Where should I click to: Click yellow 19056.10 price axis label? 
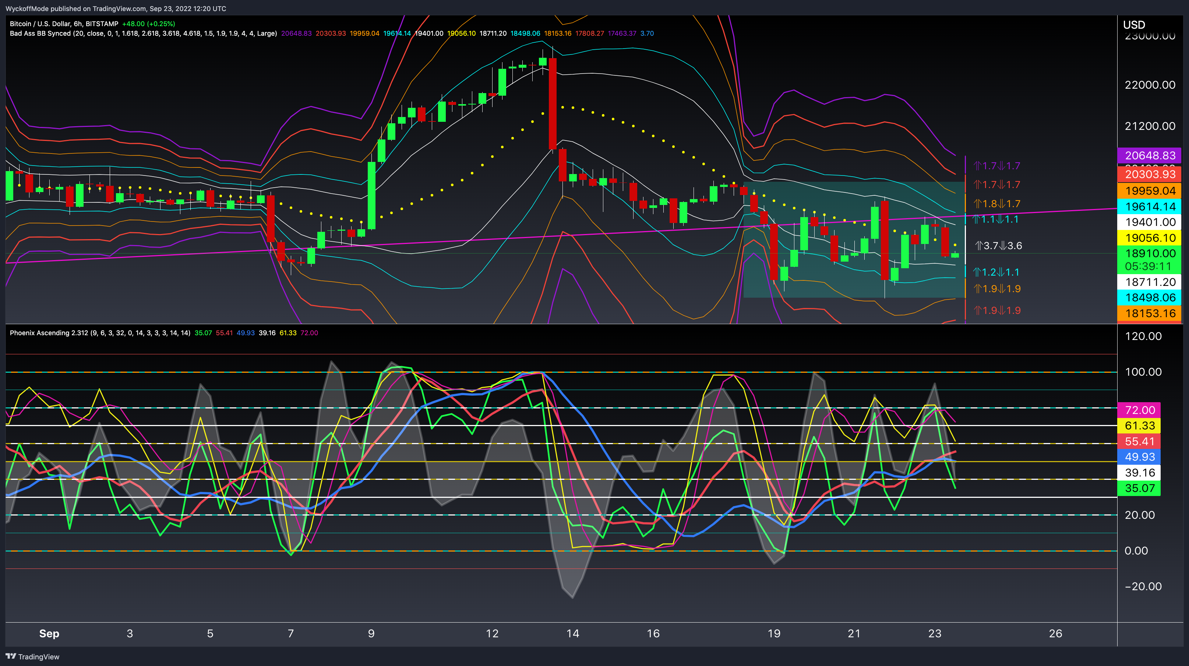click(x=1150, y=238)
